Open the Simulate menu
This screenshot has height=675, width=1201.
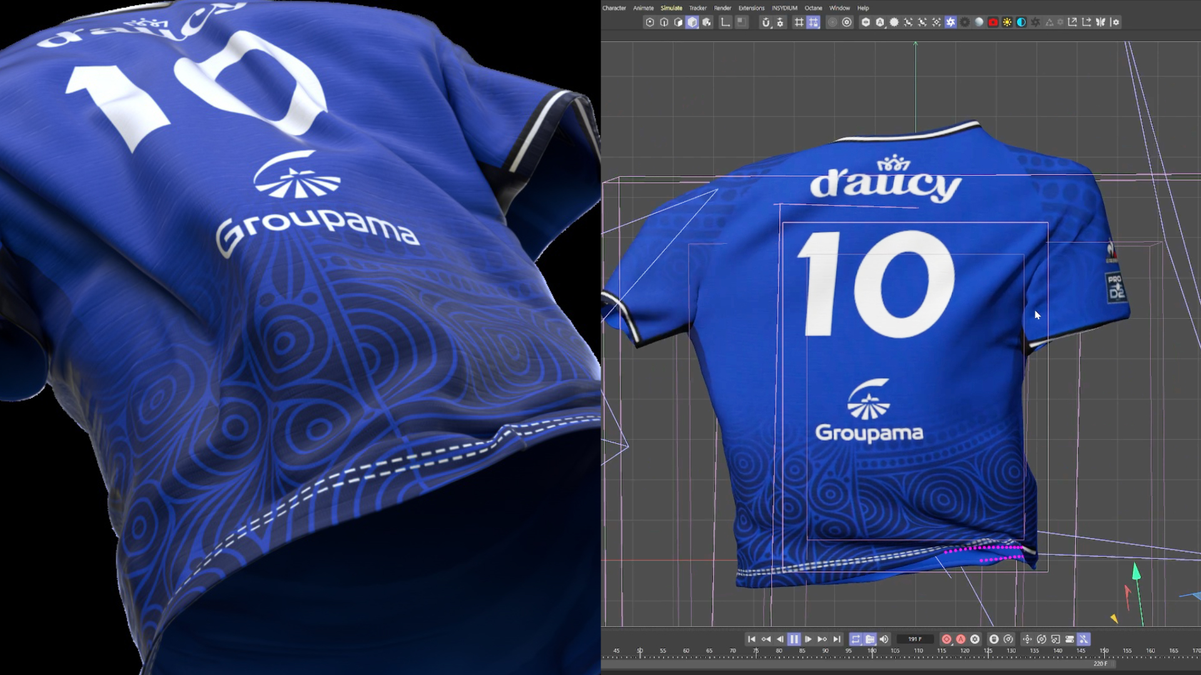point(671,8)
